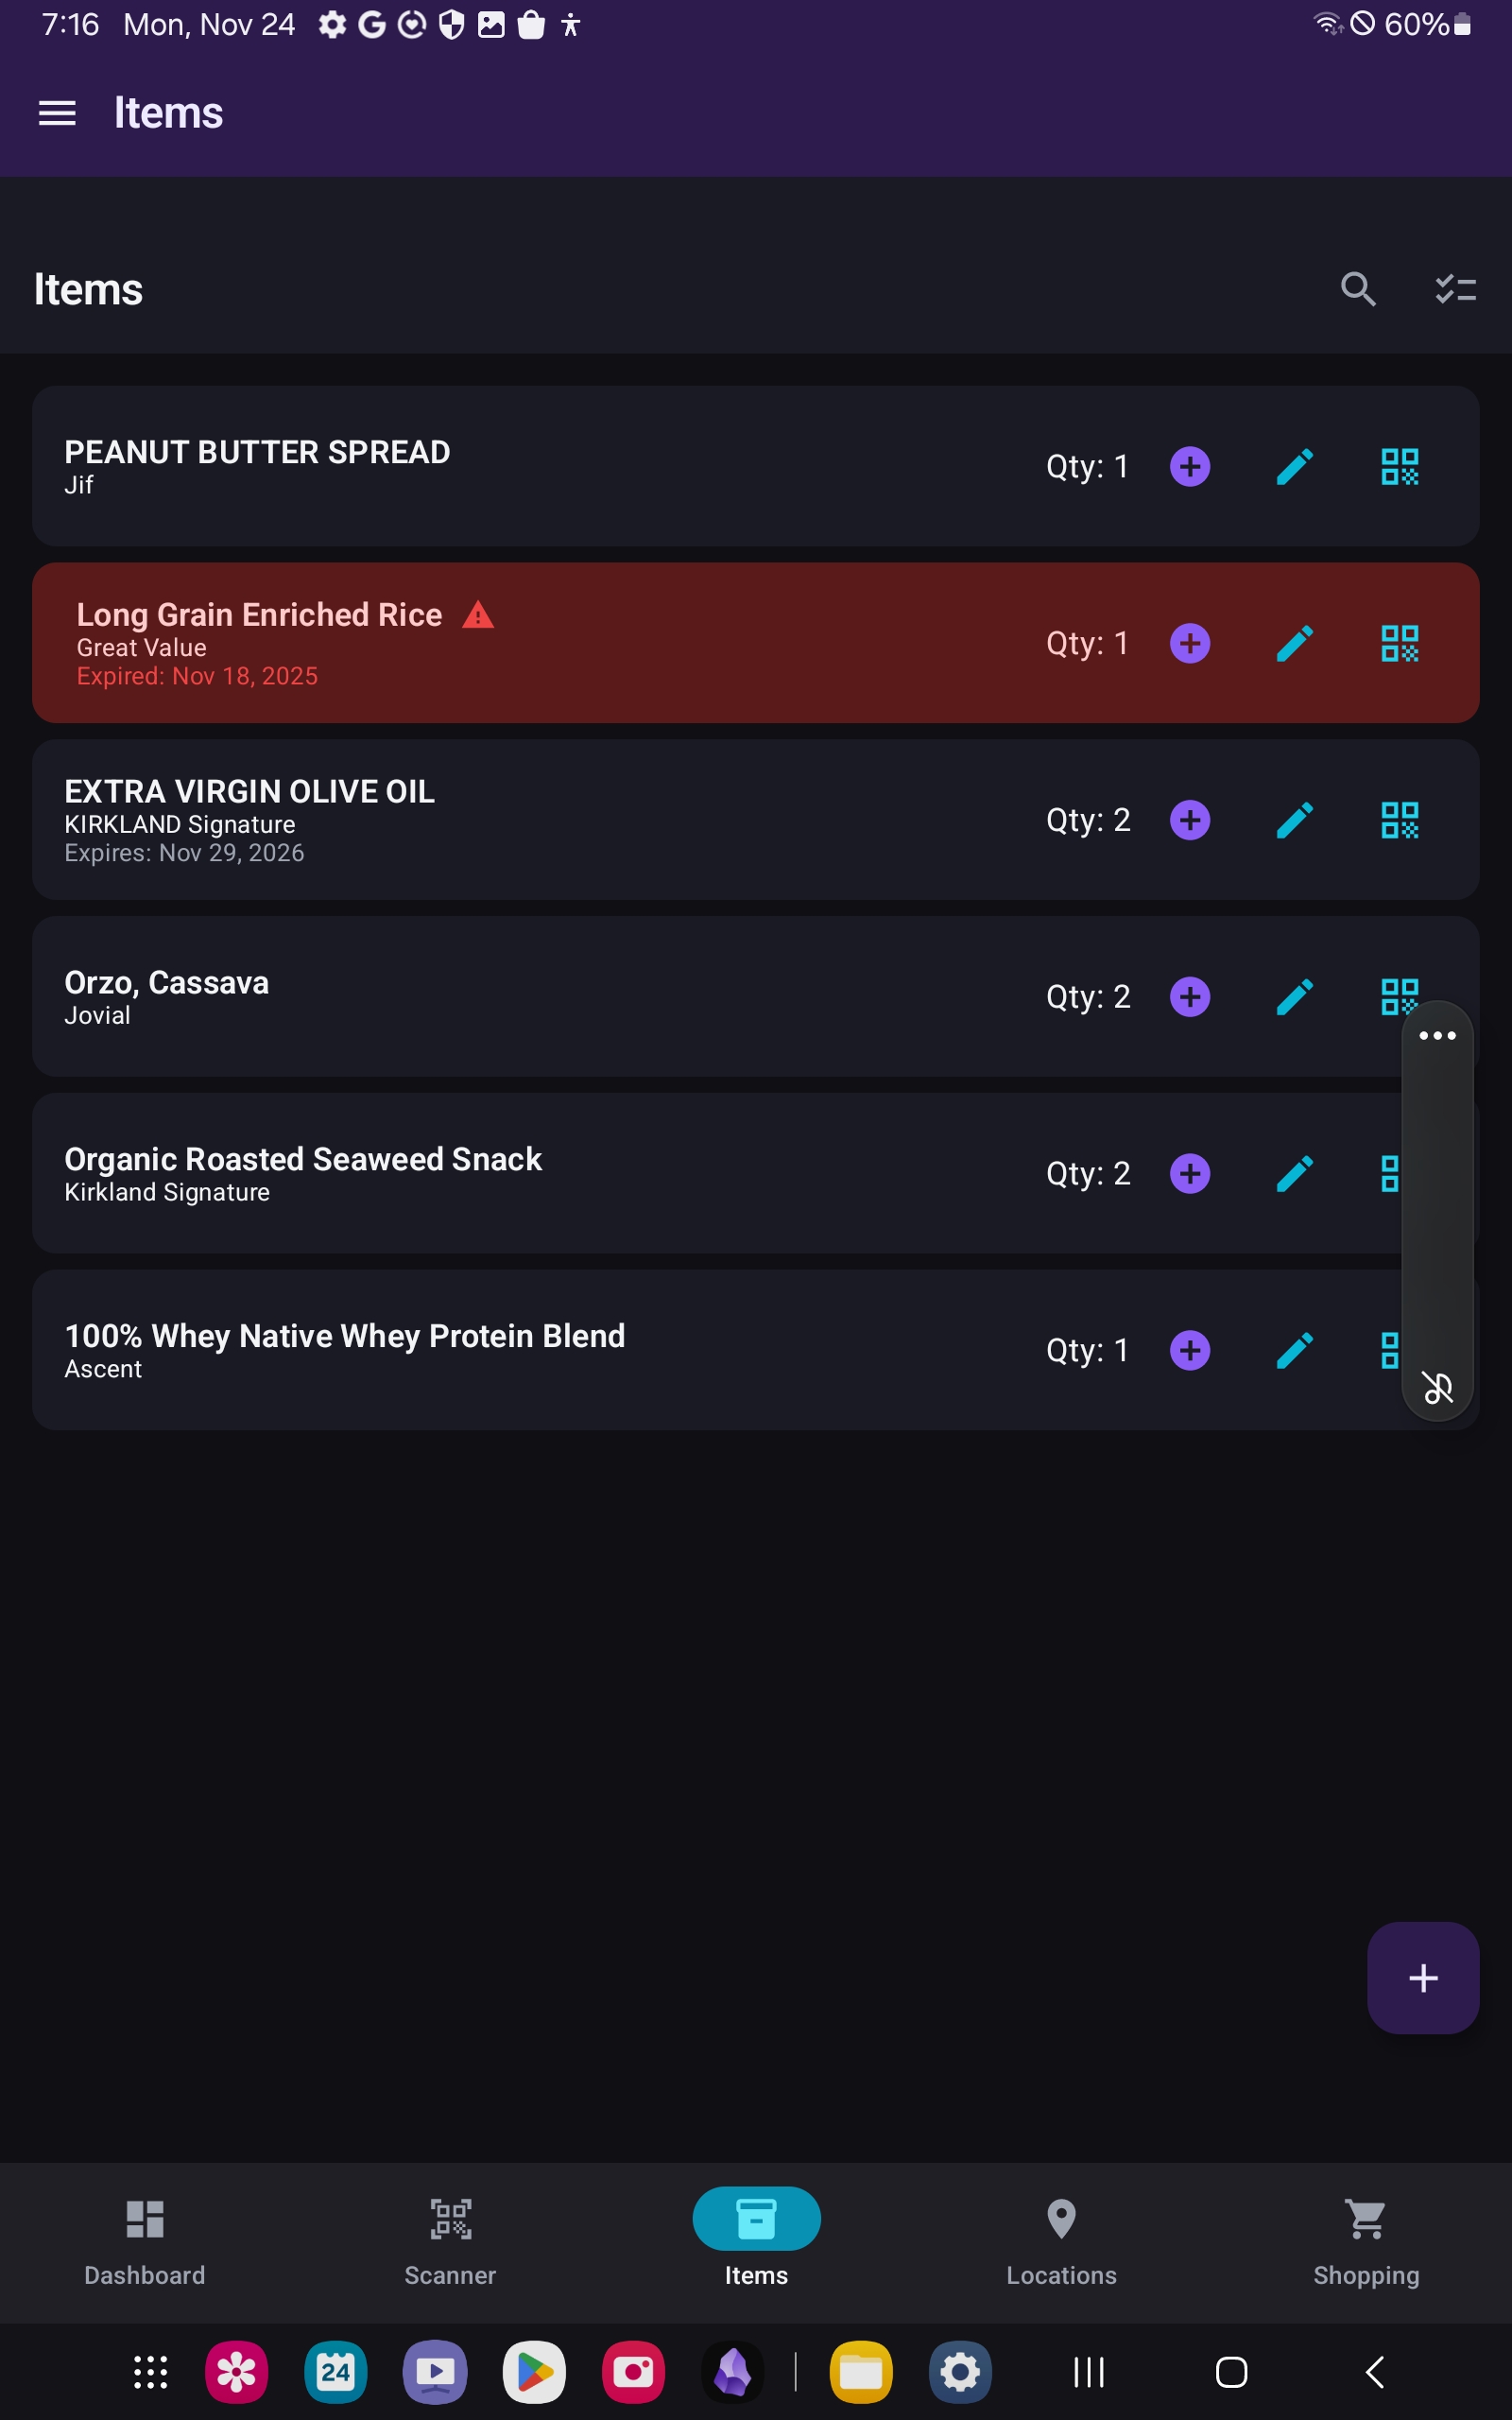Image resolution: width=1512 pixels, height=2420 pixels.
Task: Increment quantity of PEANUT BUTTER SPREAD
Action: coord(1189,466)
